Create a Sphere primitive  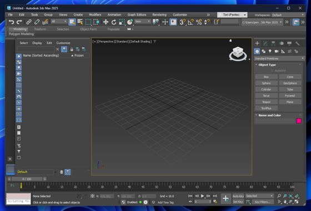coord(266,83)
